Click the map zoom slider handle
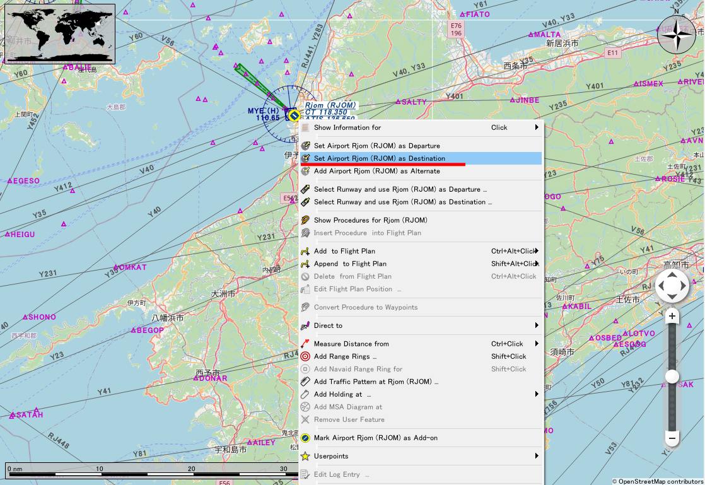 coord(672,377)
